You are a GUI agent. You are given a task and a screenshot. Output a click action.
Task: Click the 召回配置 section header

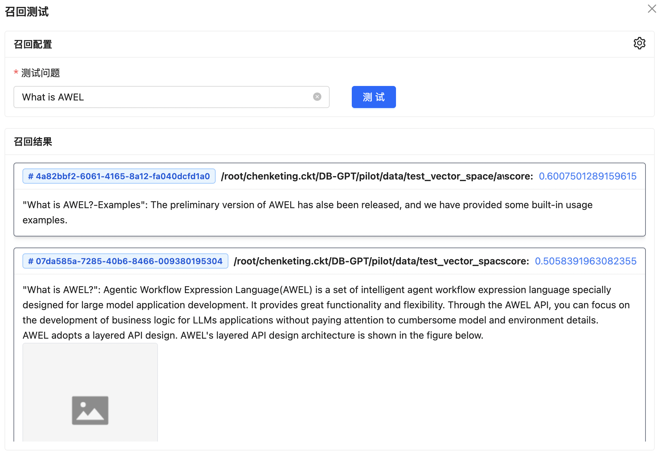(33, 44)
